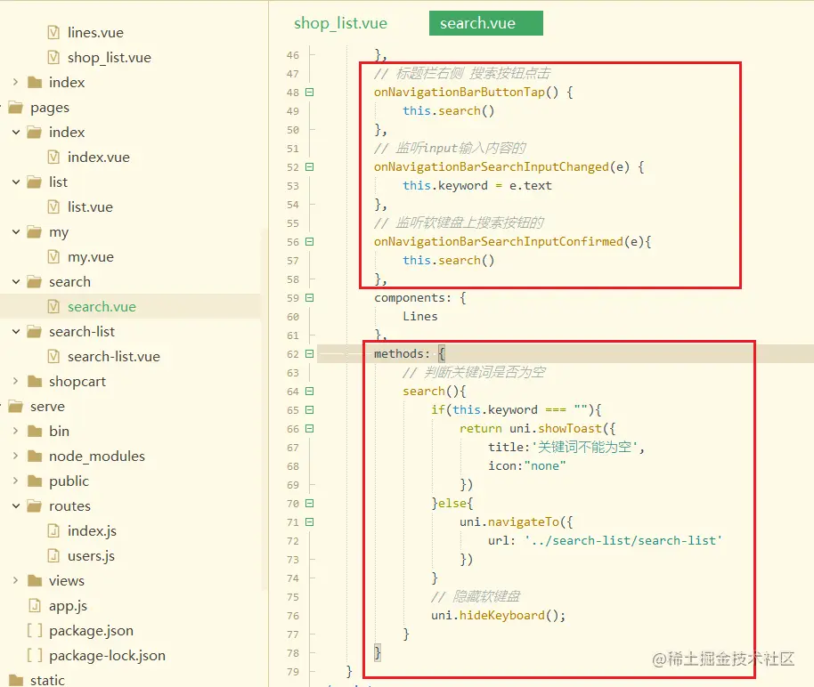
Task: Expand the public folder
Action: [15, 481]
